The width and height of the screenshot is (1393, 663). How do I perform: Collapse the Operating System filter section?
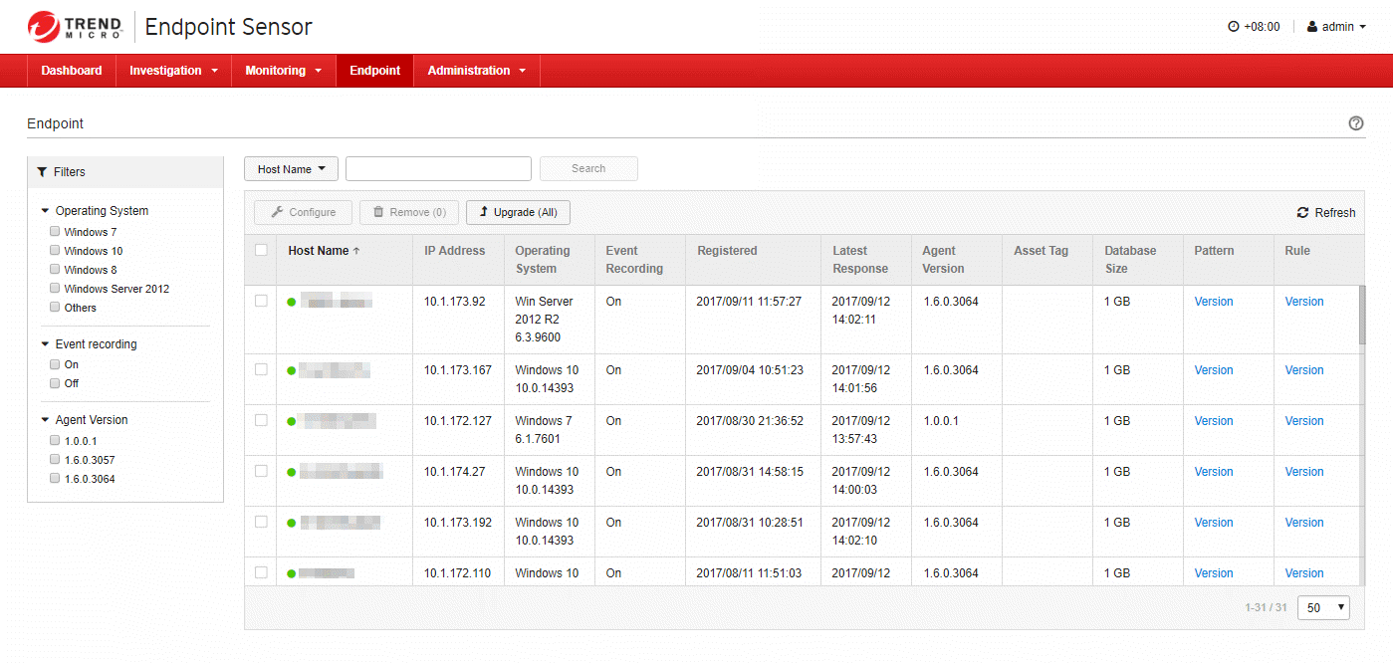pos(45,211)
